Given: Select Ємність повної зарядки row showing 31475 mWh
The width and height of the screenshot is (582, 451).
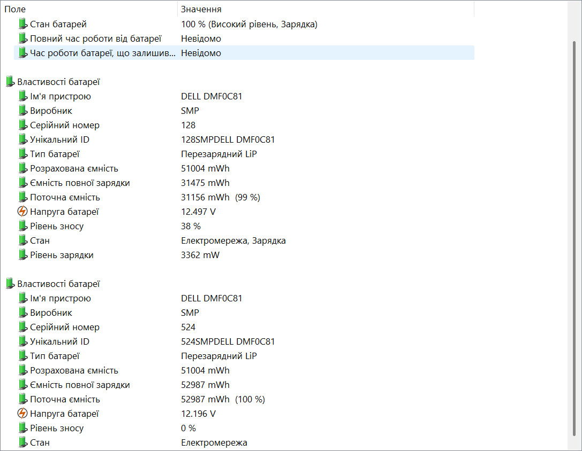Looking at the screenshot, I should pyautogui.click(x=244, y=183).
